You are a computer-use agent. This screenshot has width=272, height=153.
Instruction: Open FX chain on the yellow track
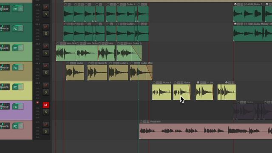[x=15, y=87]
